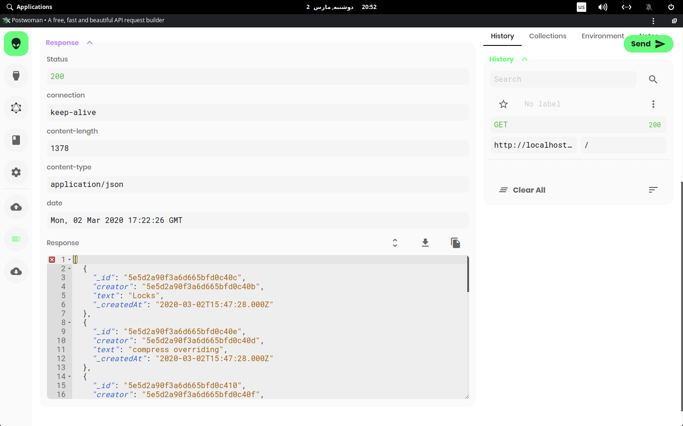683x426 pixels.
Task: Click the sound volume icon in the top bar
Action: [602, 7]
